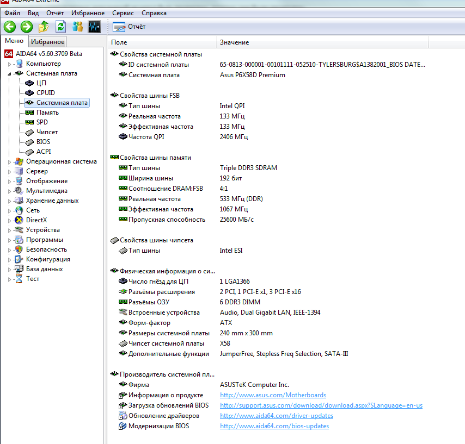Viewport: 465px width, 444px height.
Task: Click the Сервер tree icon
Action: 19,171
